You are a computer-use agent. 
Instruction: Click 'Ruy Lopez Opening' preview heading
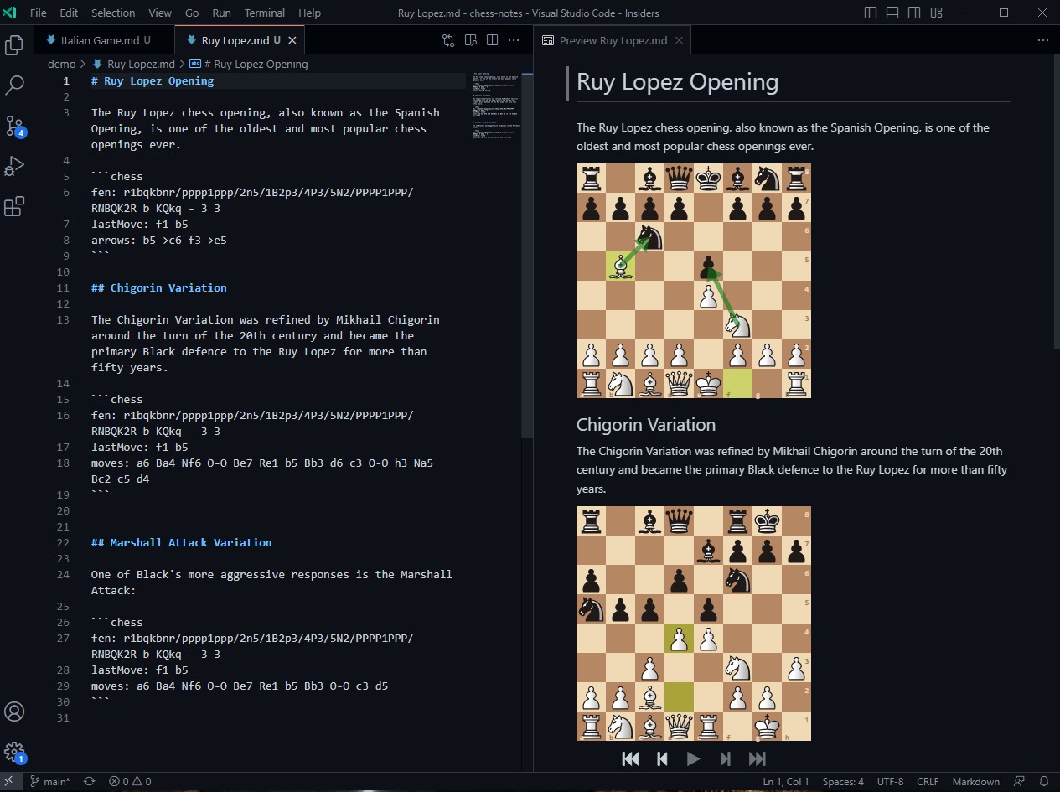[678, 82]
